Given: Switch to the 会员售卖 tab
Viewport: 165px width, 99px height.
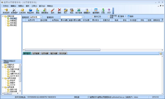Looking at the screenshot, I should coord(36,53).
